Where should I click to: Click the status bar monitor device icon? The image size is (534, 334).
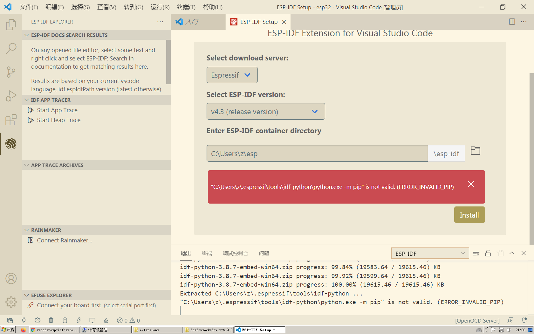pos(92,320)
